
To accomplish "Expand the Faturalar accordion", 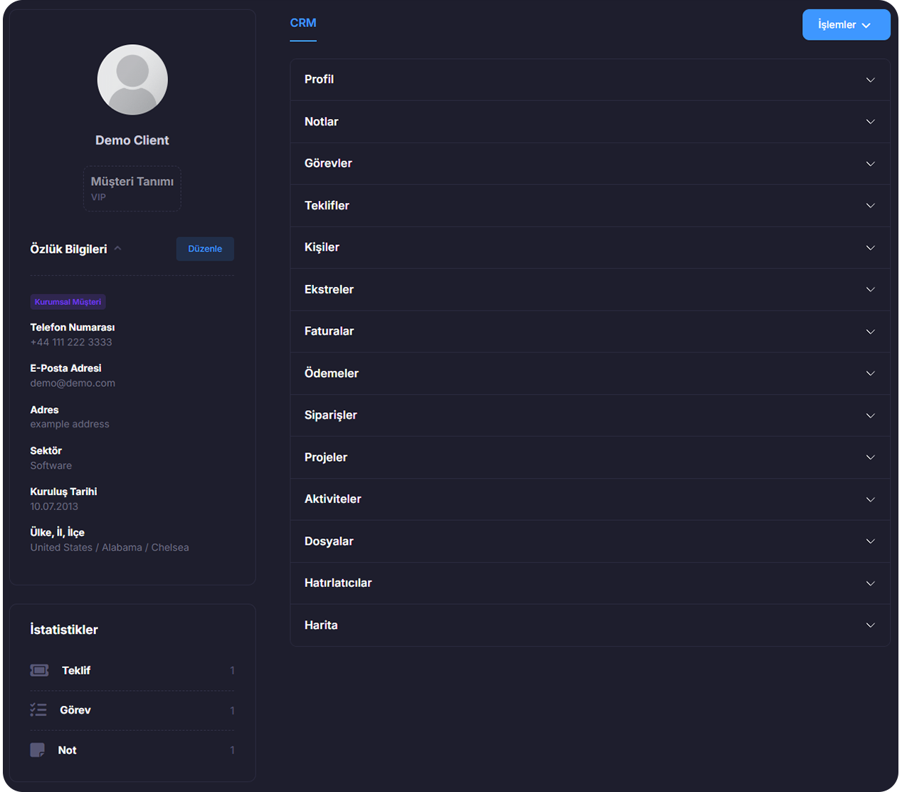I will (x=589, y=331).
